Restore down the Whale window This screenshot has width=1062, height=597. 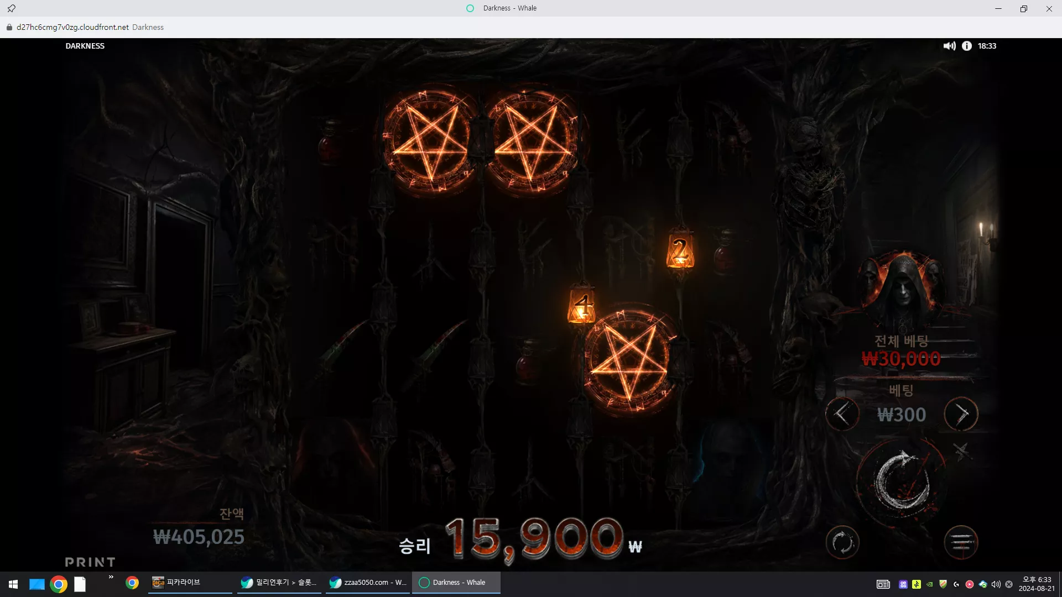(x=1024, y=8)
